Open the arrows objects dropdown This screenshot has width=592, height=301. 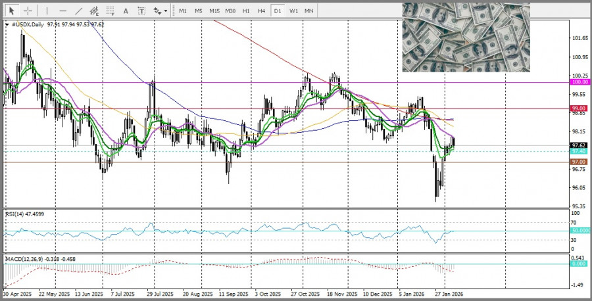159,11
